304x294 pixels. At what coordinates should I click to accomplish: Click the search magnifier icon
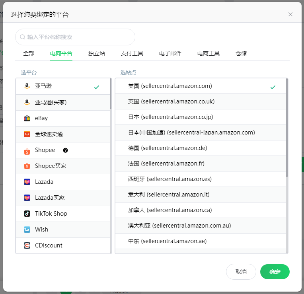(x=23, y=37)
